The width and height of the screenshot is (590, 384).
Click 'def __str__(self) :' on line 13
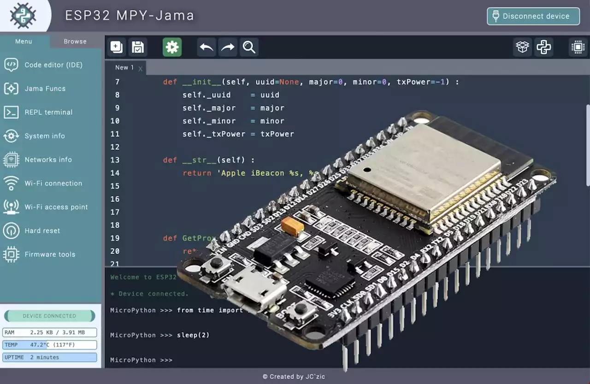209,160
